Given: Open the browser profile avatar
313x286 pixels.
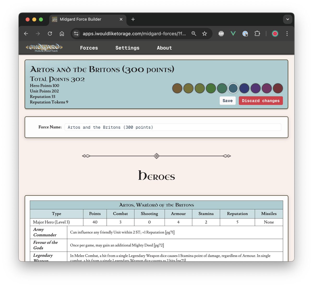Looking at the screenshot, I should tap(275, 34).
